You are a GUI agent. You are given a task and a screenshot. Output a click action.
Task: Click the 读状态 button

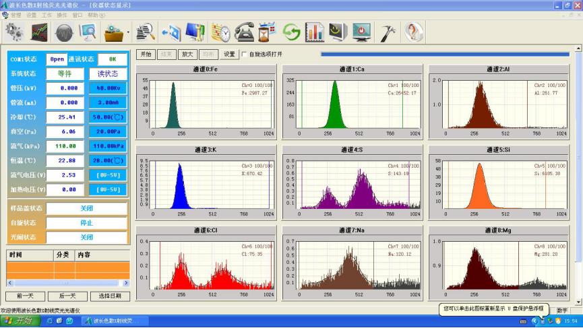pyautogui.click(x=108, y=74)
